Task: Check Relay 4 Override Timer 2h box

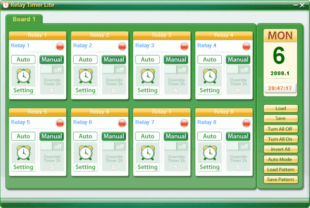Action: 238,90
